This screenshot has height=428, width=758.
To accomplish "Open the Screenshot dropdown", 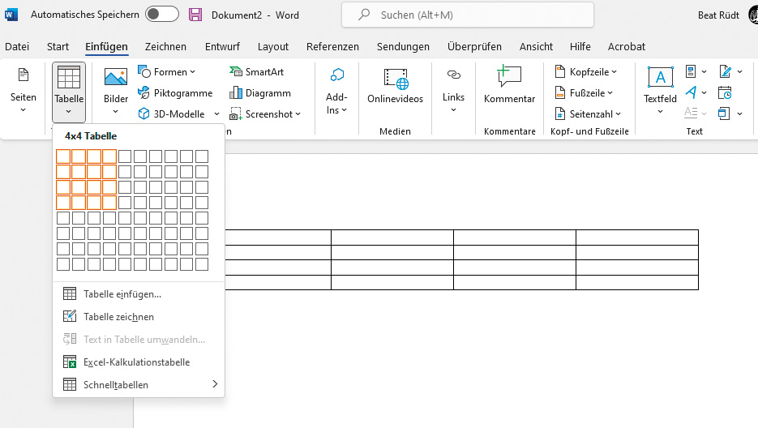I will pos(266,114).
